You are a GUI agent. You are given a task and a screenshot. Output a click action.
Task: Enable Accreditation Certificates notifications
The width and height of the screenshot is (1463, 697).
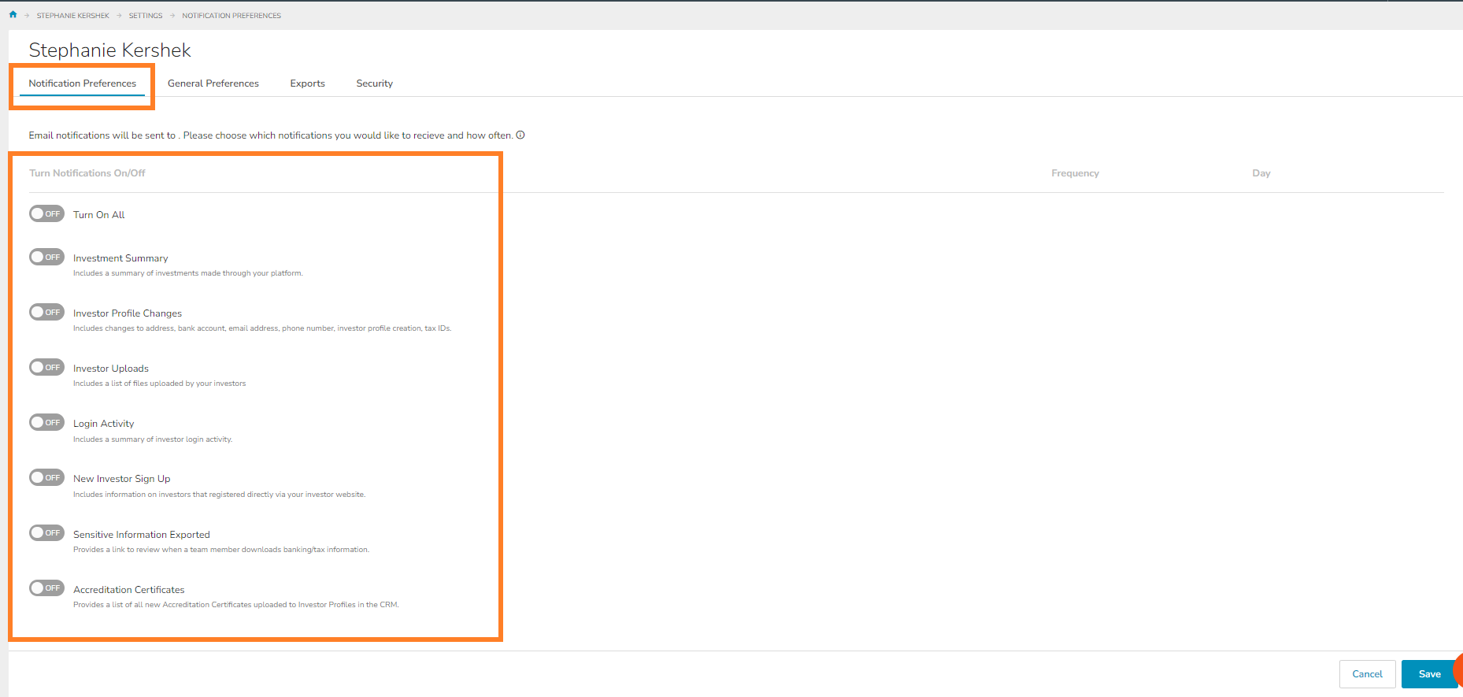pos(46,588)
